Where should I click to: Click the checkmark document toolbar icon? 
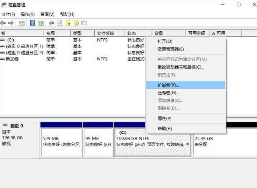click(60, 23)
